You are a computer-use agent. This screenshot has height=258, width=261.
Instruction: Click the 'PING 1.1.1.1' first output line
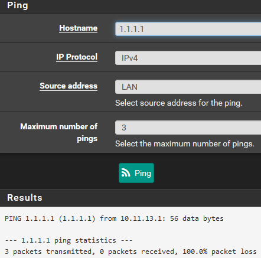(114, 218)
